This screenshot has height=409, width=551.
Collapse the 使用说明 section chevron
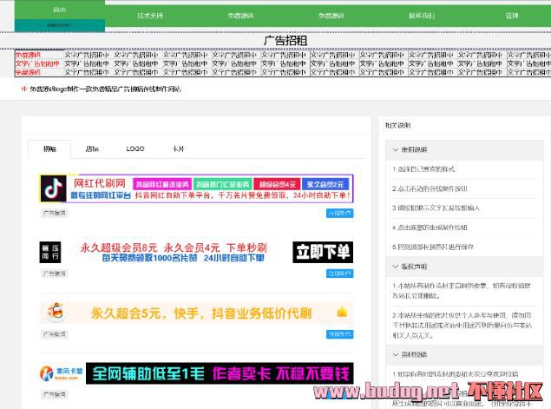[396, 150]
